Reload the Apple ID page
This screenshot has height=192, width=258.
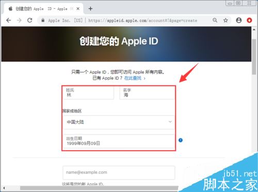point(30,20)
